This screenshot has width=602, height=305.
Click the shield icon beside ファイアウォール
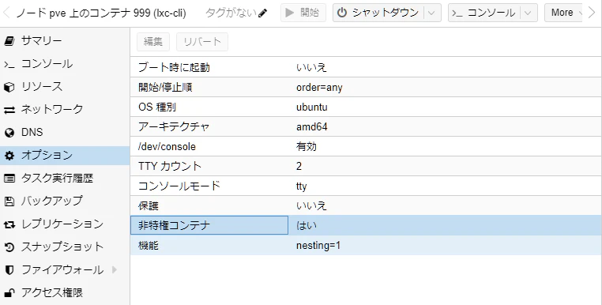pos(9,270)
